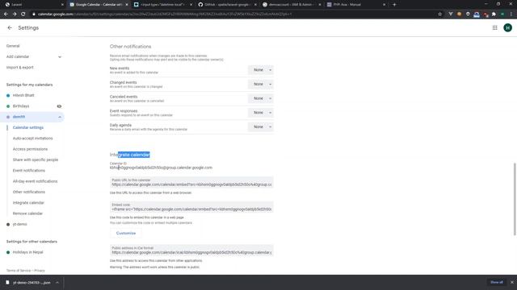Viewport: 517px width, 290px height.
Task: Open browser extensions puzzle icon
Action: [x=494, y=14]
